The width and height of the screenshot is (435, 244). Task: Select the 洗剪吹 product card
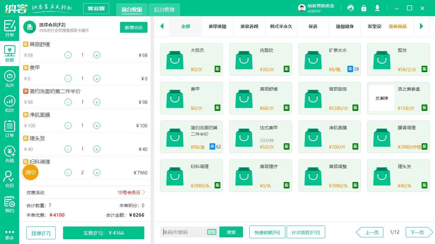(x=260, y=59)
